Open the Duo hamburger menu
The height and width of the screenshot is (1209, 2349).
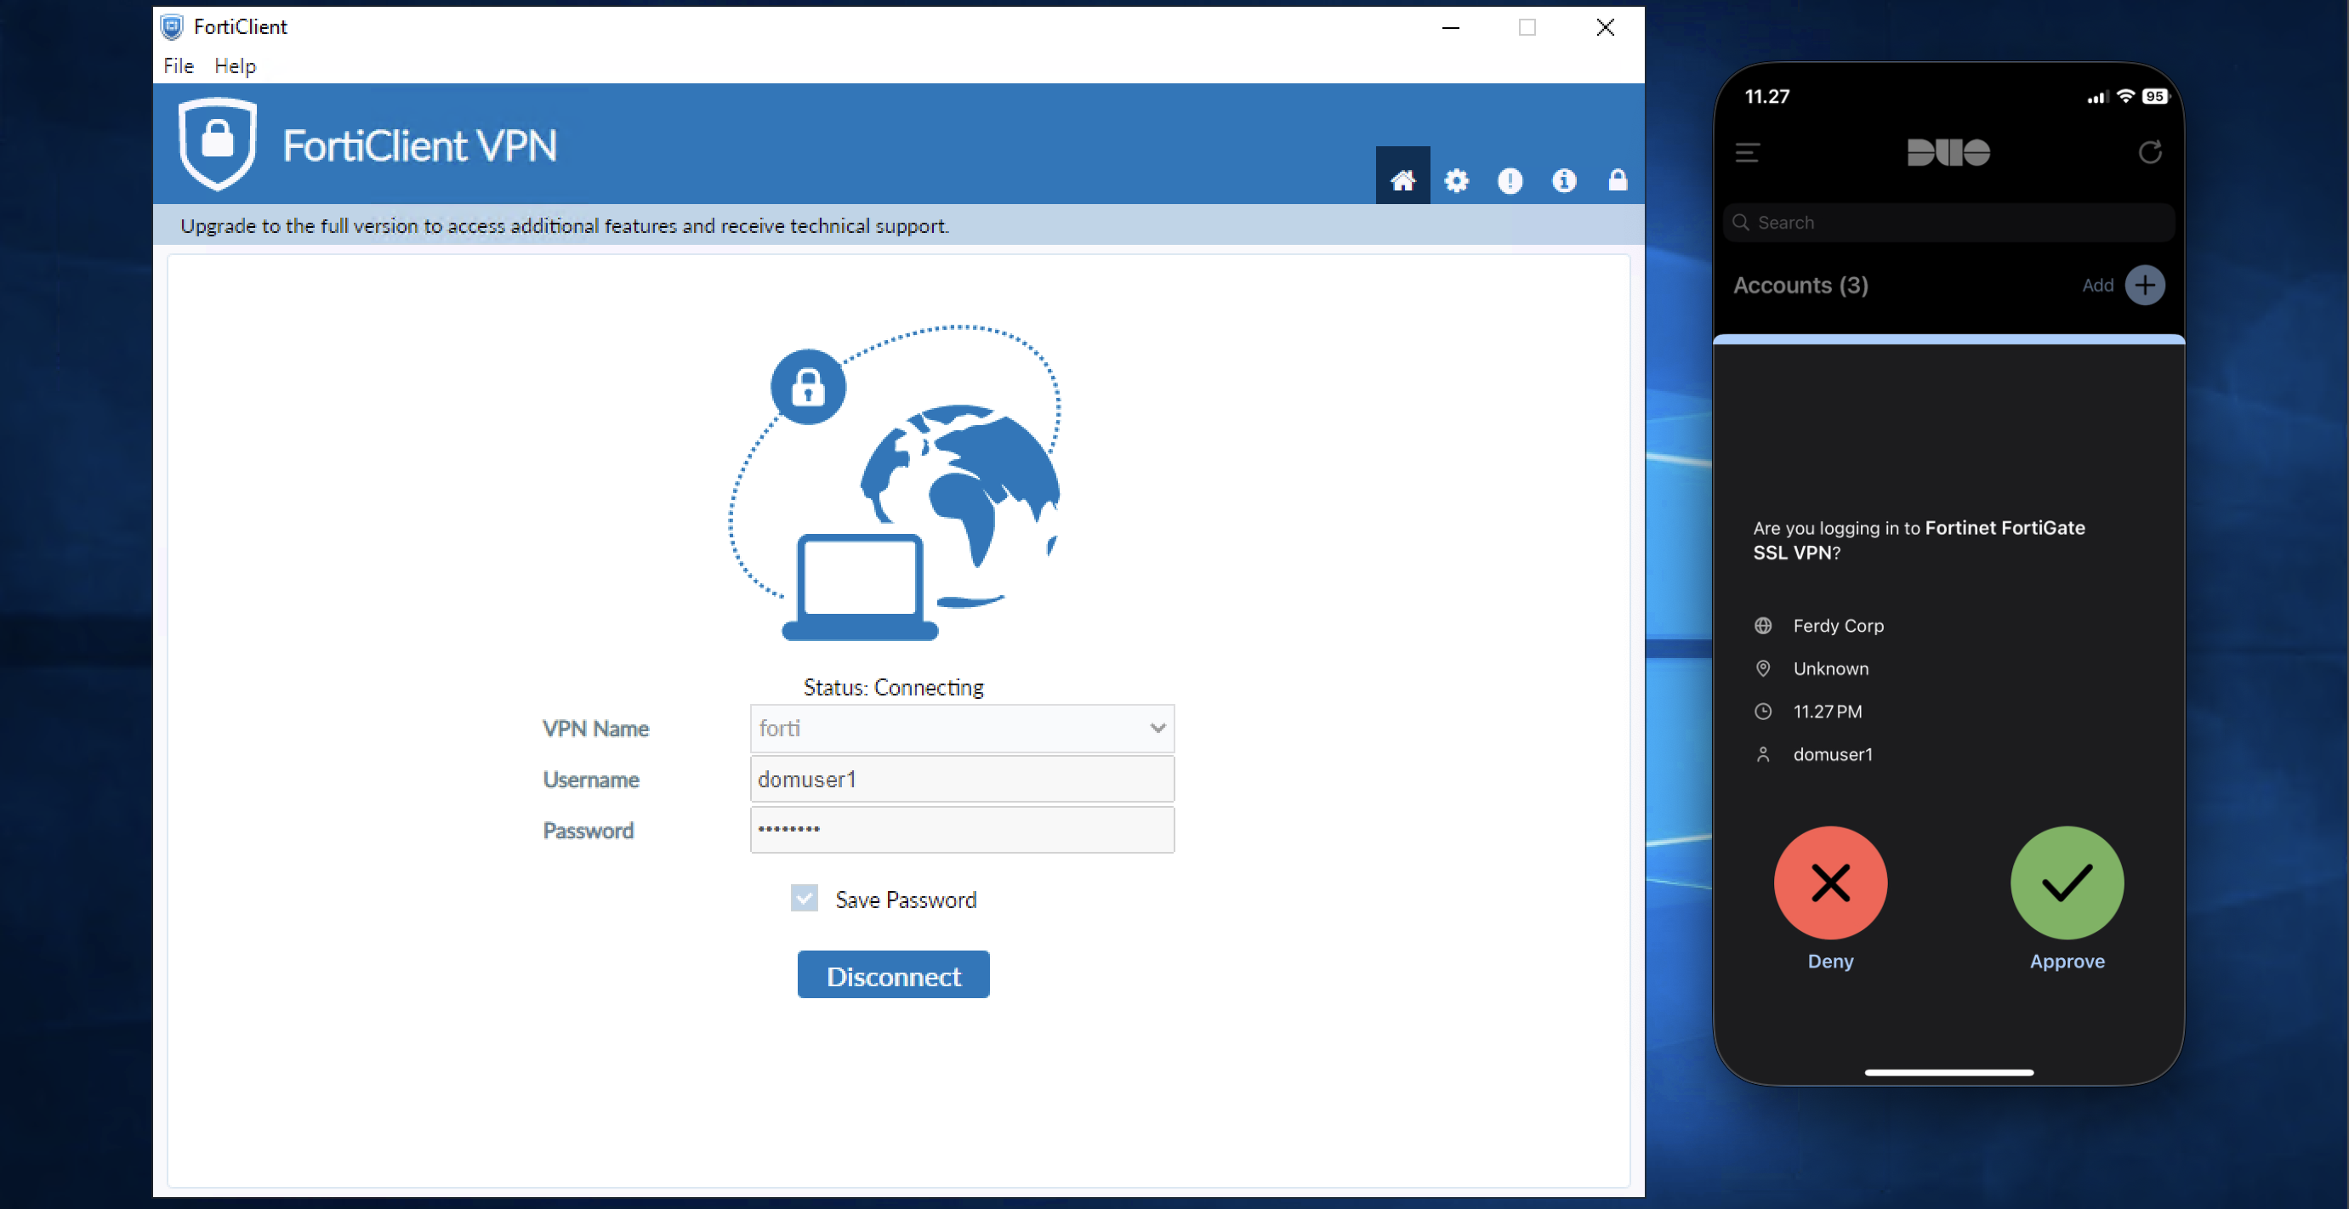click(x=1746, y=152)
